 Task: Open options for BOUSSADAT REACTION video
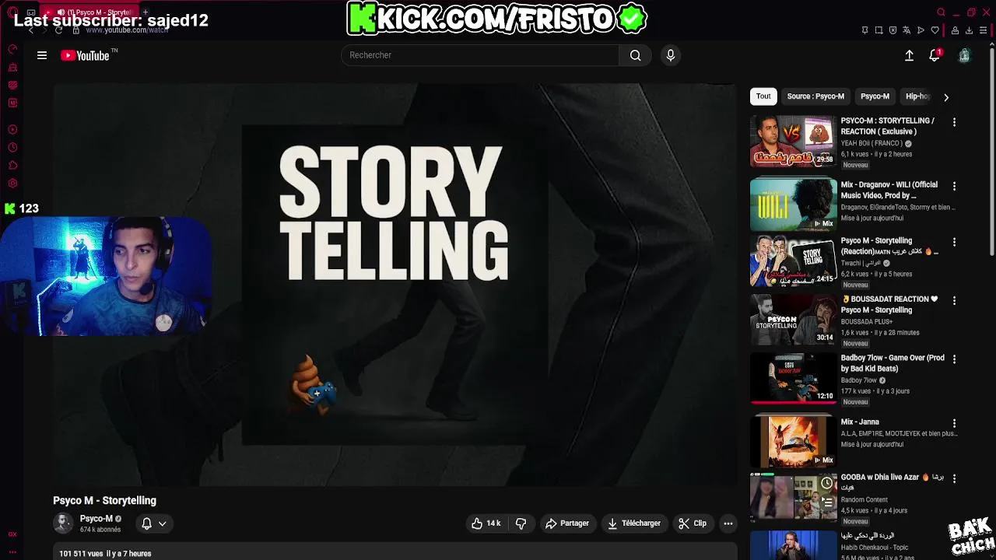[x=954, y=300]
